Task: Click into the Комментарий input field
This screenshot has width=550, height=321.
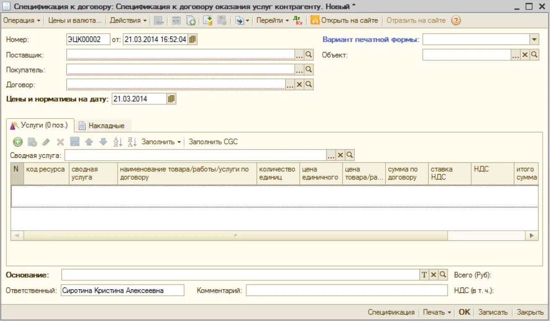Action: [347, 290]
